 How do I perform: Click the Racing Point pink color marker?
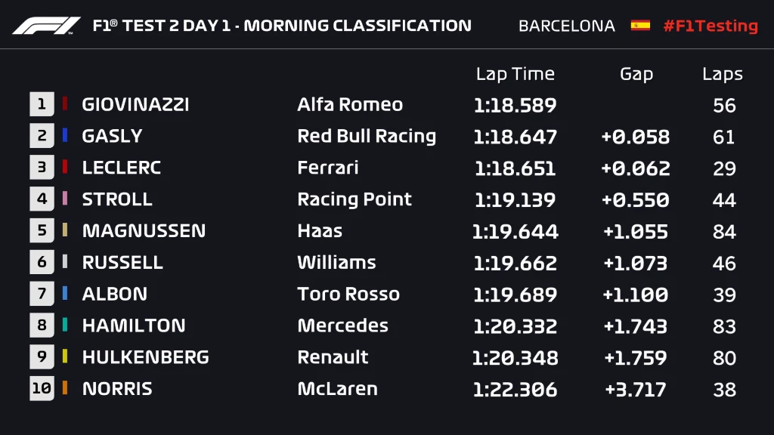[x=65, y=199]
